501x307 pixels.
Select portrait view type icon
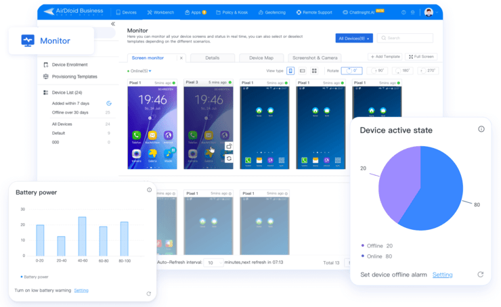tap(290, 71)
